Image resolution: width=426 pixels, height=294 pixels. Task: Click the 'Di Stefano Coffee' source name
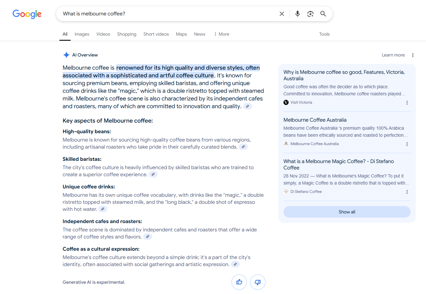click(x=306, y=192)
